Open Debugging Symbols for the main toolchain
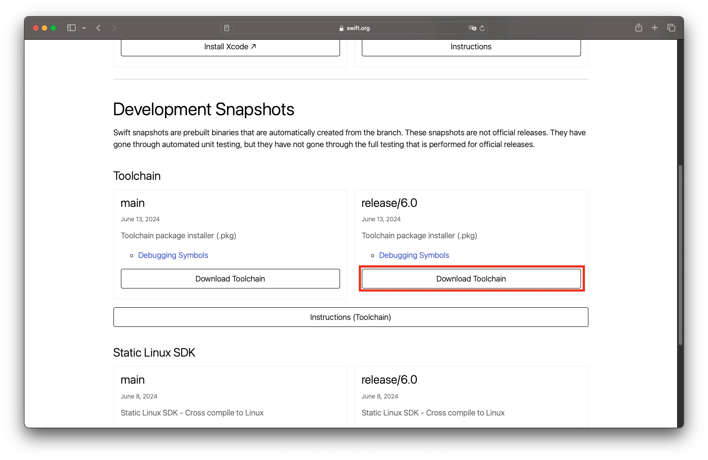Screen dimensions: 708x460 click(x=173, y=255)
